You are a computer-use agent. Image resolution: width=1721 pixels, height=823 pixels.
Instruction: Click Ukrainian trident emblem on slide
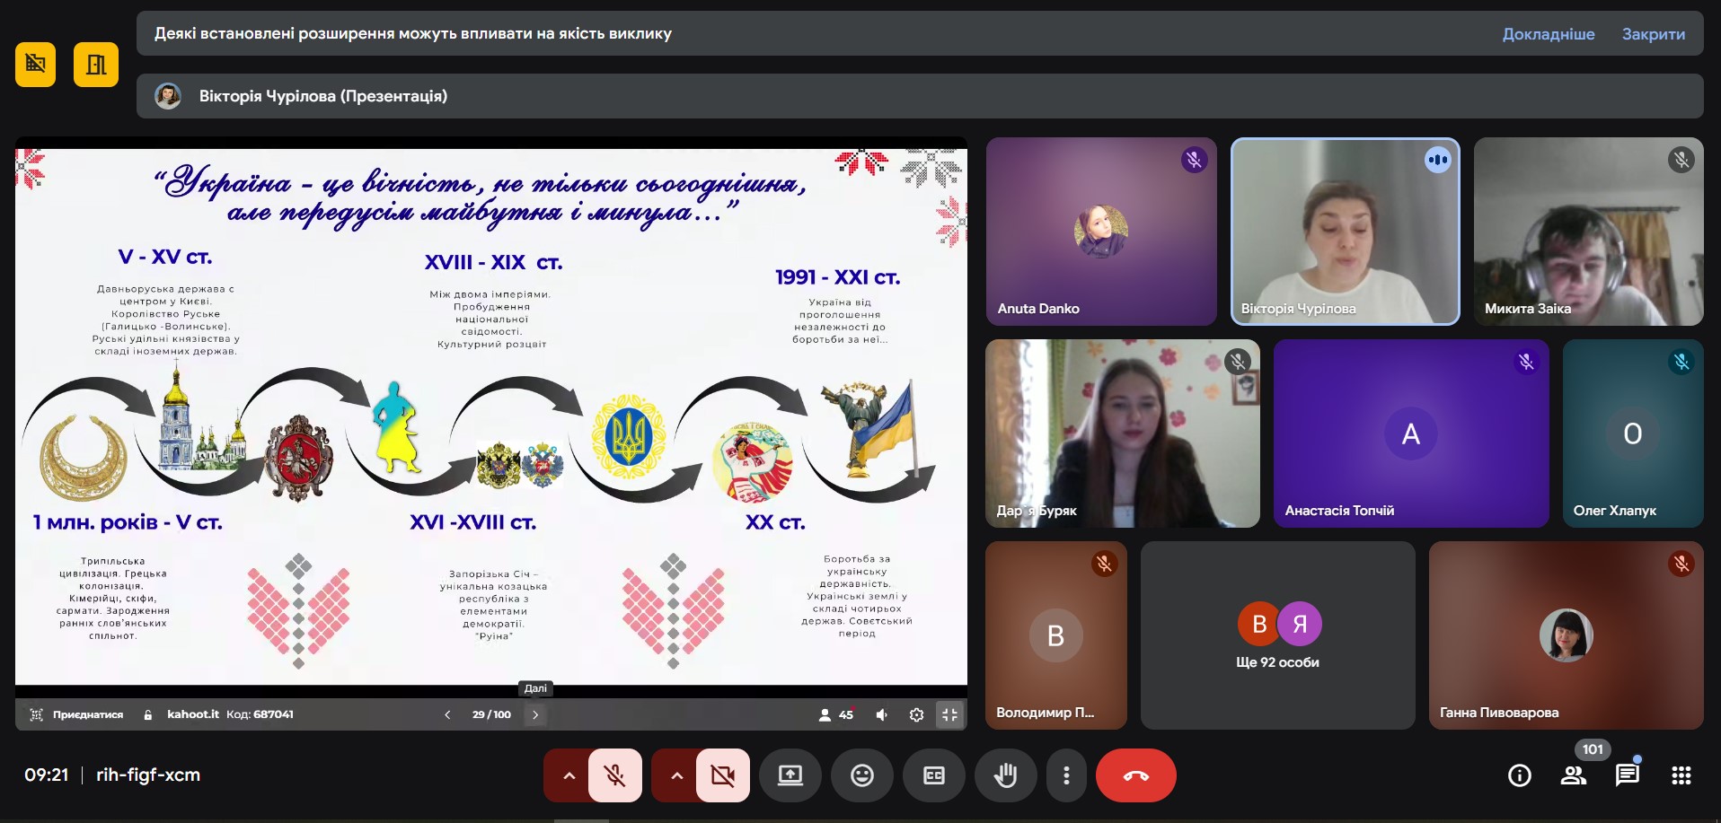coord(629,436)
